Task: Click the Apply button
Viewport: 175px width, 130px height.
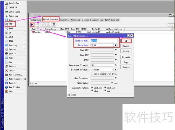Action: [x=126, y=51]
